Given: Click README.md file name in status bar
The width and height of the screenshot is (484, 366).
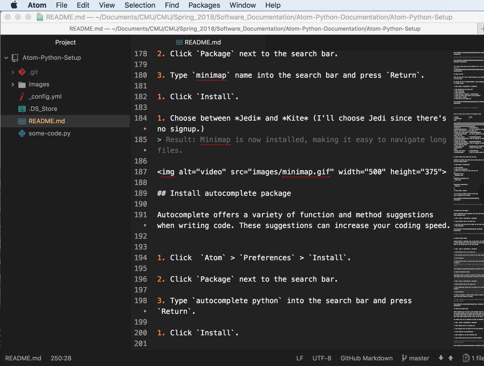Looking at the screenshot, I should (23, 358).
